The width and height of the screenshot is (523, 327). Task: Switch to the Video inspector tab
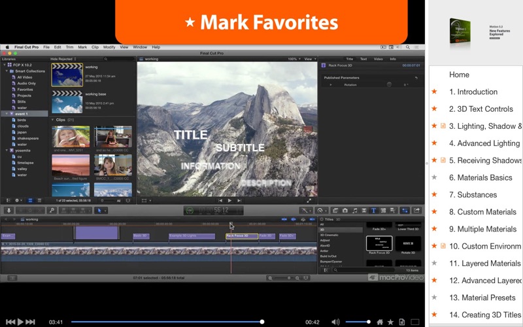pos(379,59)
